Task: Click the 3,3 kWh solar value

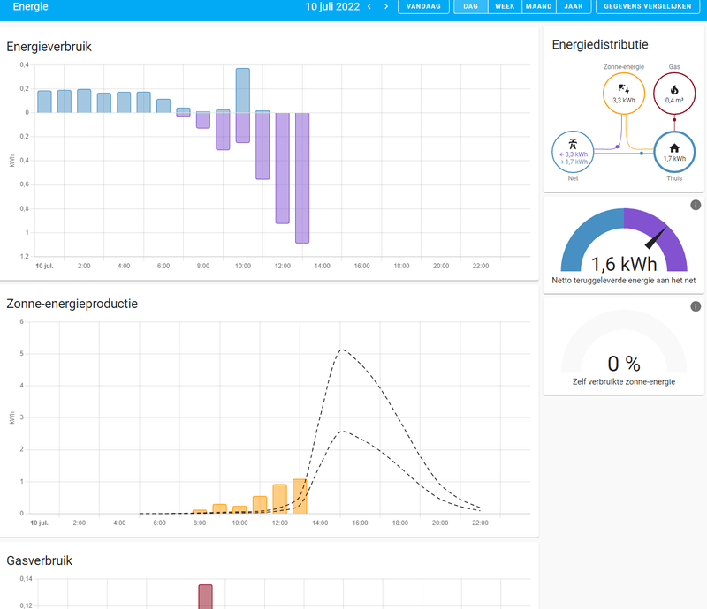Action: pyautogui.click(x=624, y=101)
